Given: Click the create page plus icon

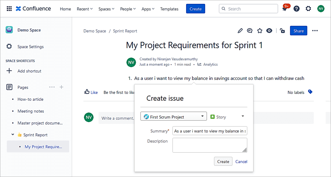Looking at the screenshot, I should [61, 87].
